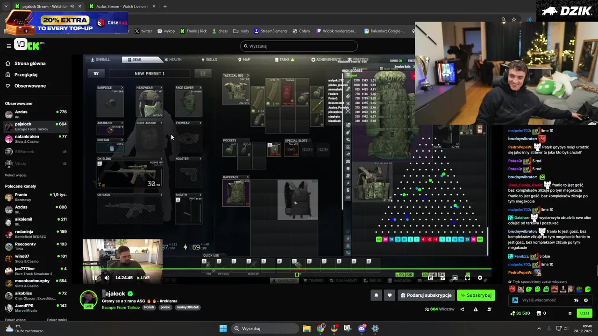Open chat settings gear icon
Screen dimensions: 598x336
point(570,313)
